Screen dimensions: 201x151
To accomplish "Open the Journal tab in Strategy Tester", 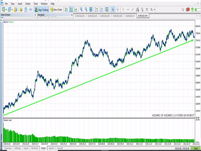I will (x=60, y=148).
